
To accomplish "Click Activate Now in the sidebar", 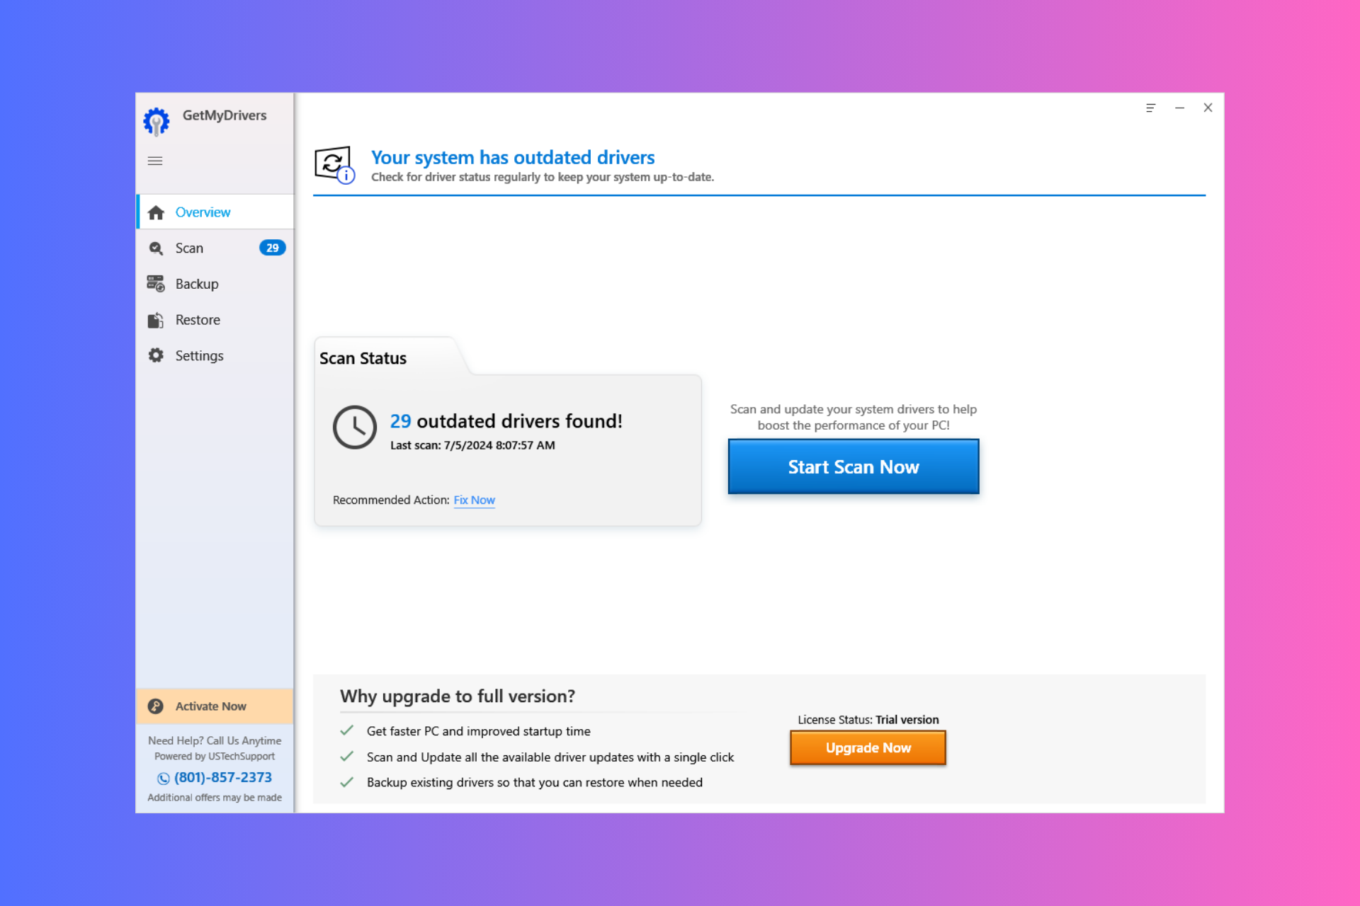I will coord(215,706).
